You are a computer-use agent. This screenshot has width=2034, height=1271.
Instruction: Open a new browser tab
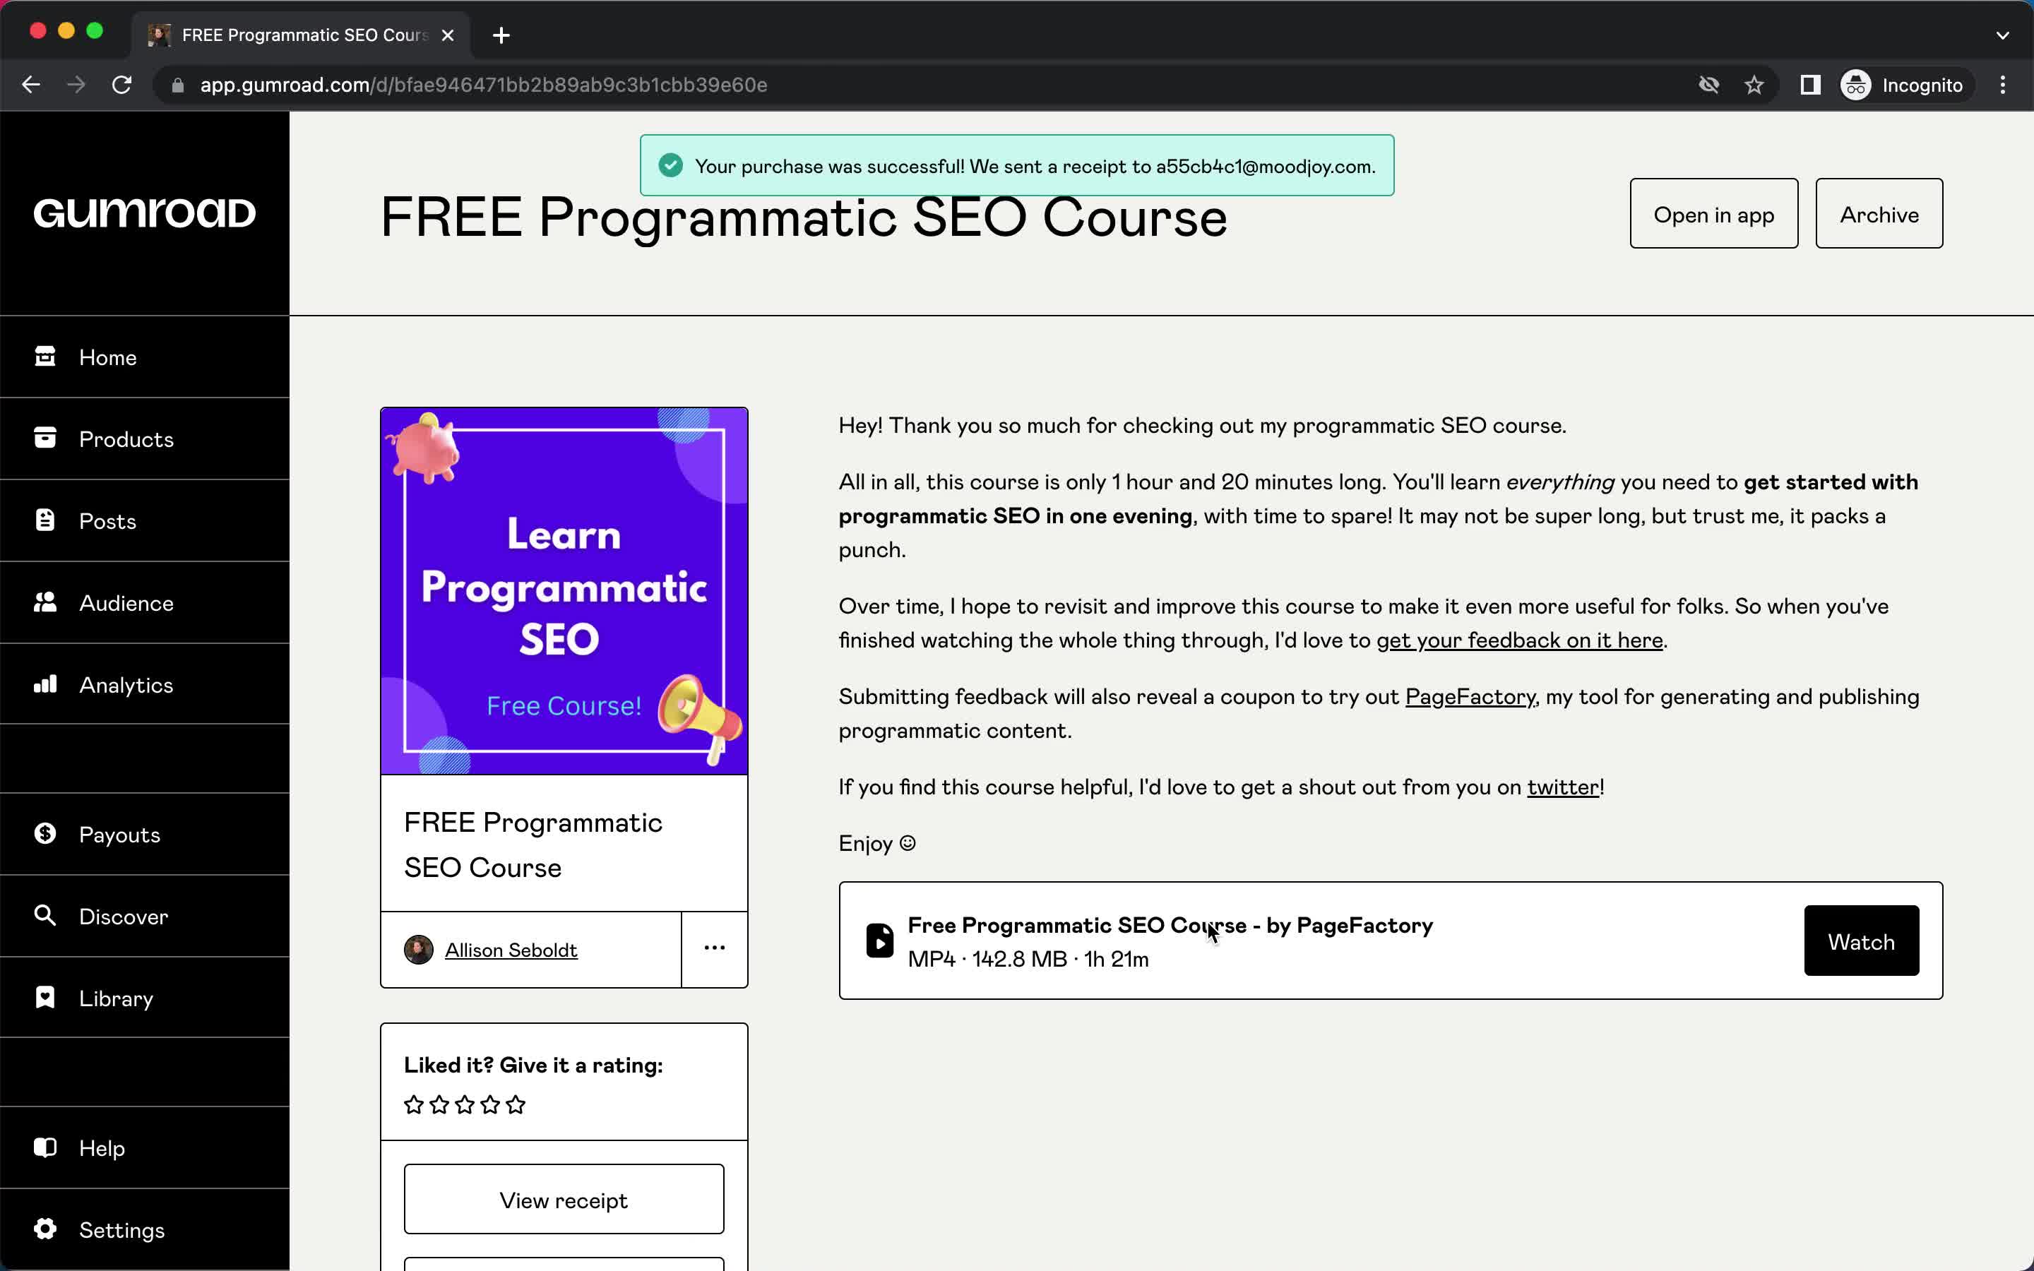click(x=501, y=35)
